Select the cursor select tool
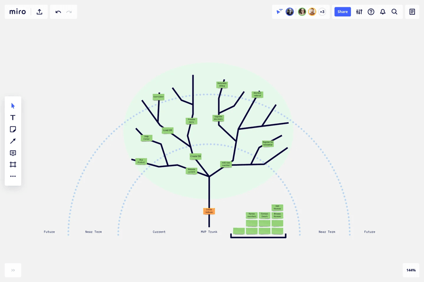The width and height of the screenshot is (424, 282). point(13,106)
